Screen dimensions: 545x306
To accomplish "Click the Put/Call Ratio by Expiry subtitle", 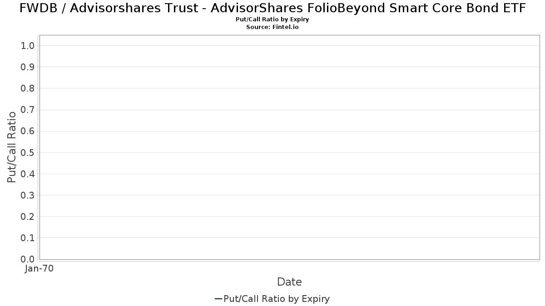I will coord(272,19).
